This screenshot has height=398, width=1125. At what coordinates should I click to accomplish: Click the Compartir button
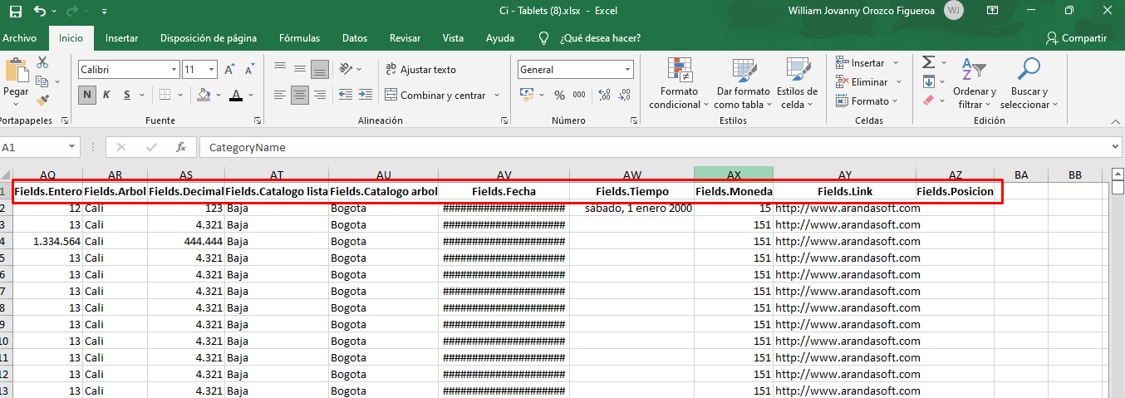pos(1076,38)
